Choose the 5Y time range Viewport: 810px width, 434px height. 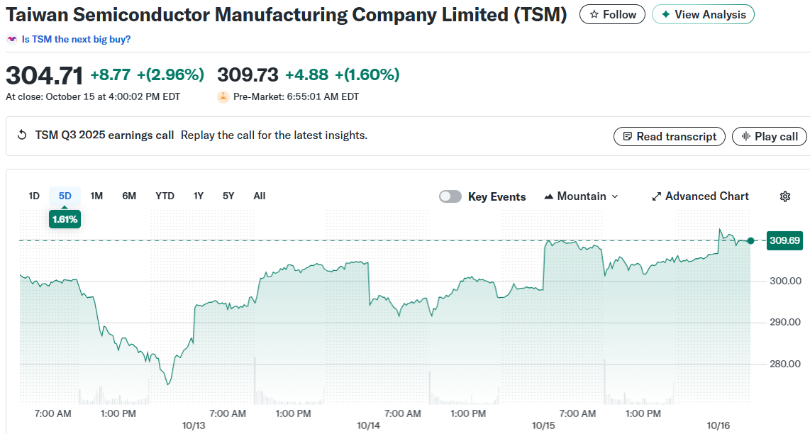click(228, 196)
